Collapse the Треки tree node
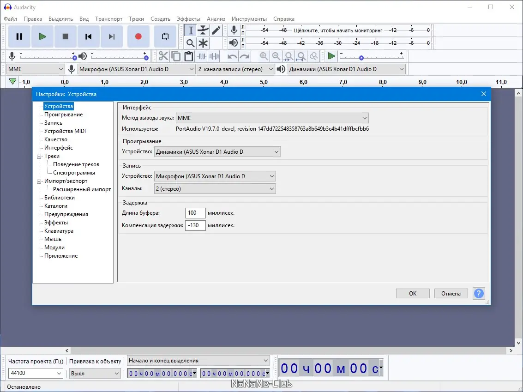The width and height of the screenshot is (523, 392). tap(40, 157)
